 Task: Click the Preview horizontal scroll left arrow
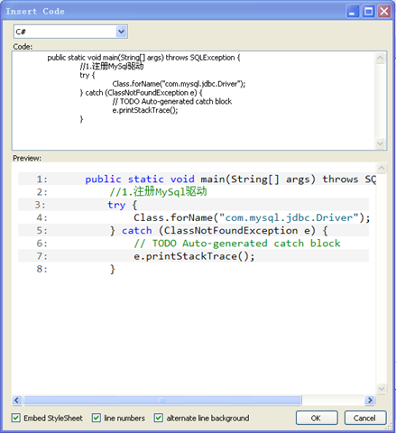click(x=16, y=401)
